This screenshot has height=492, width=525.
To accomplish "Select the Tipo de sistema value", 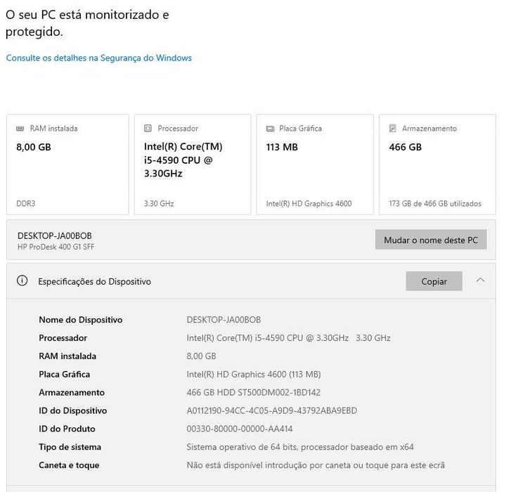I will pos(300,447).
